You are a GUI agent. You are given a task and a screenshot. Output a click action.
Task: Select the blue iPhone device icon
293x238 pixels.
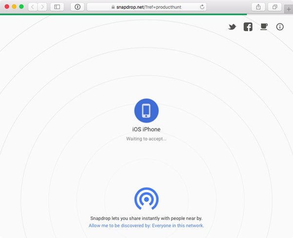[146, 110]
